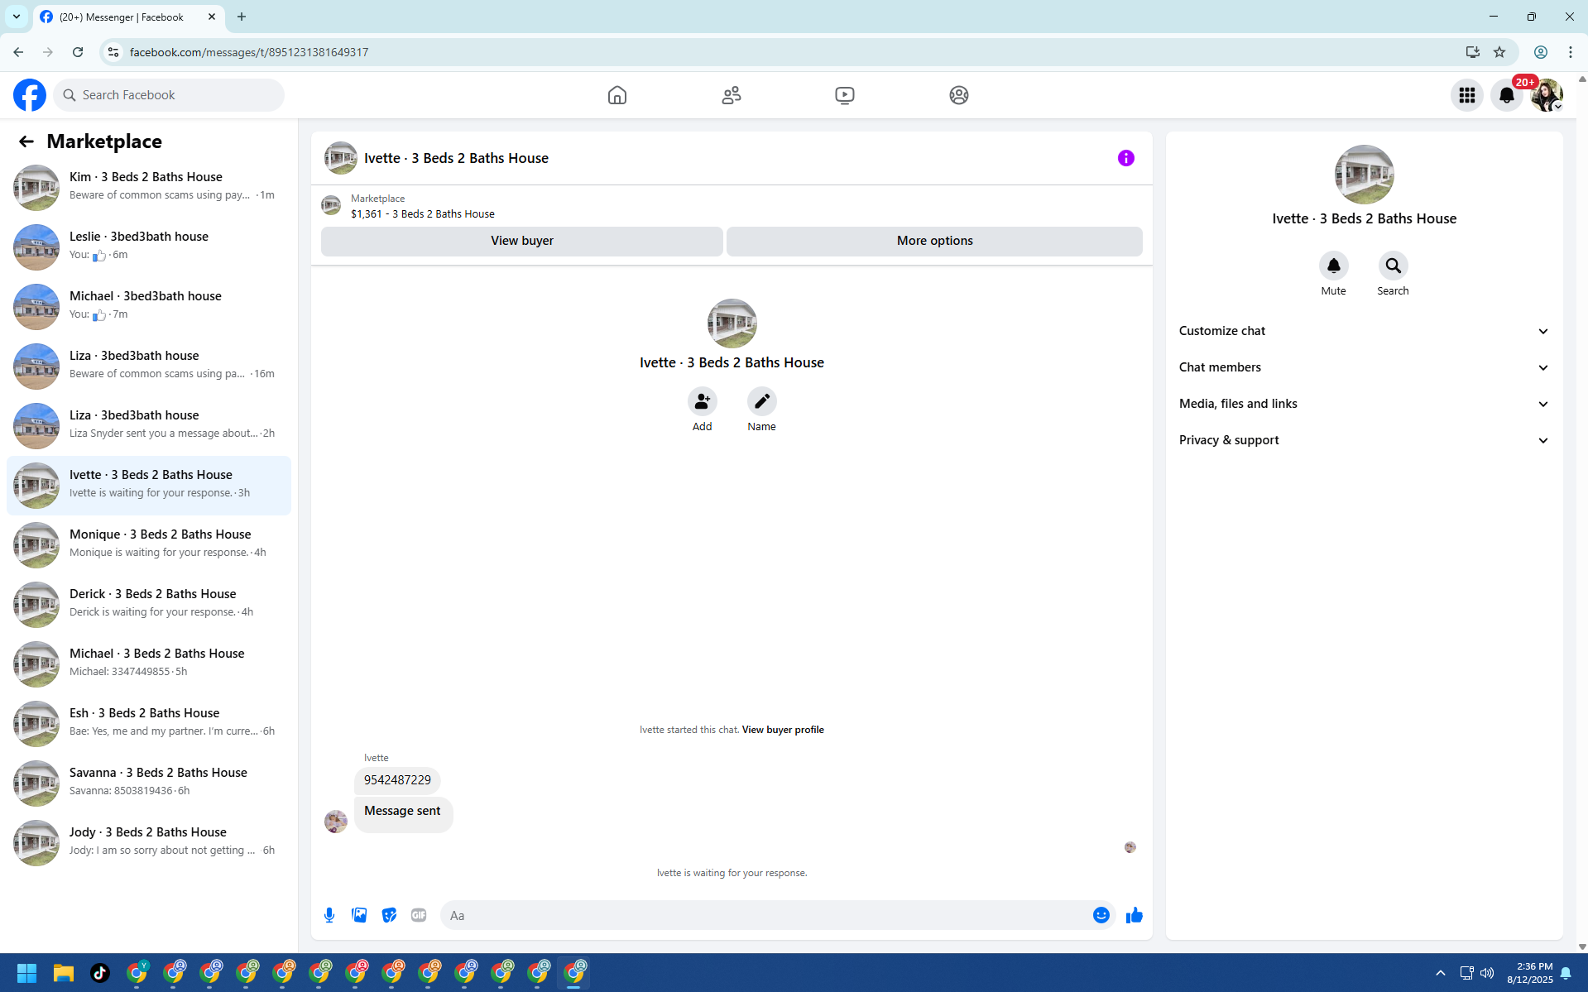This screenshot has width=1588, height=992.
Task: Expand the Customize chat section
Action: (1365, 331)
